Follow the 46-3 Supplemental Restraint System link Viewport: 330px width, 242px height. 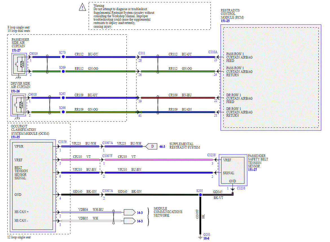162,147
